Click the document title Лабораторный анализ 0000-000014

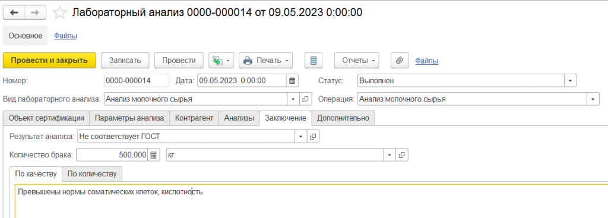pos(217,12)
